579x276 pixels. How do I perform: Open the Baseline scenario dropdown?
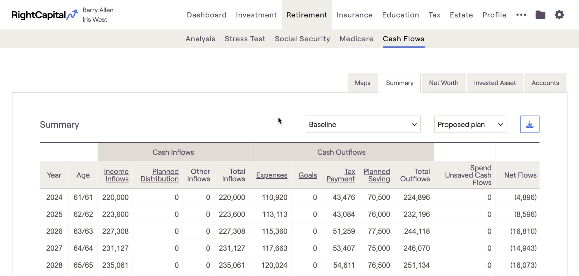[x=363, y=124]
